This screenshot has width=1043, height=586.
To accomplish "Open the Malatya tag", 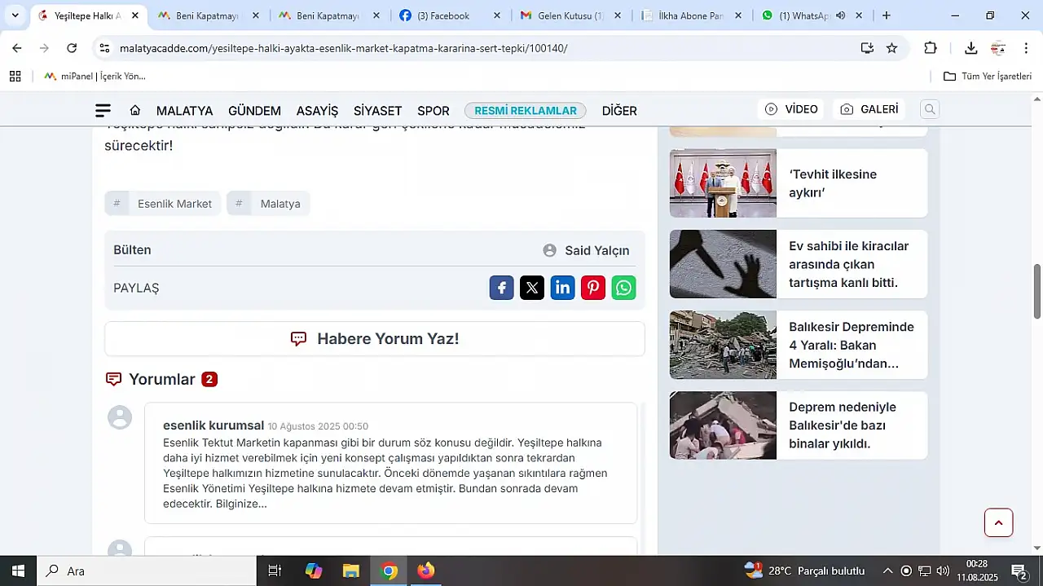I will pyautogui.click(x=269, y=204).
